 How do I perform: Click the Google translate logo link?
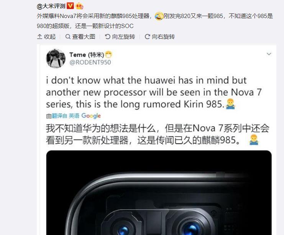pyautogui.click(x=91, y=116)
